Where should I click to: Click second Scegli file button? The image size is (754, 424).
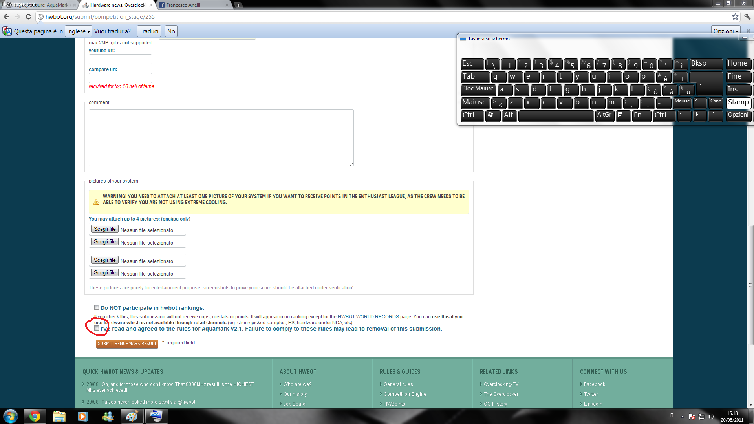click(x=104, y=242)
